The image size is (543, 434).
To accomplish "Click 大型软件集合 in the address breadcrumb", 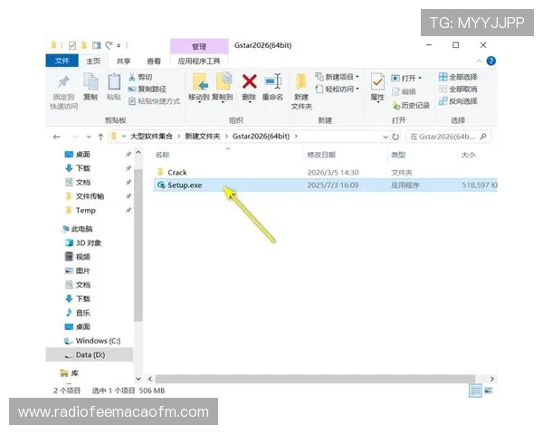I will click(151, 137).
